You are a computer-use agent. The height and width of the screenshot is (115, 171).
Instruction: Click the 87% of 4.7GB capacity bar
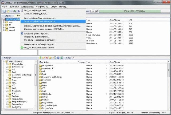[x=134, y=11]
